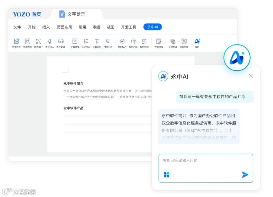
Task: Open 文献翻译 document translation tool
Action: point(173,43)
